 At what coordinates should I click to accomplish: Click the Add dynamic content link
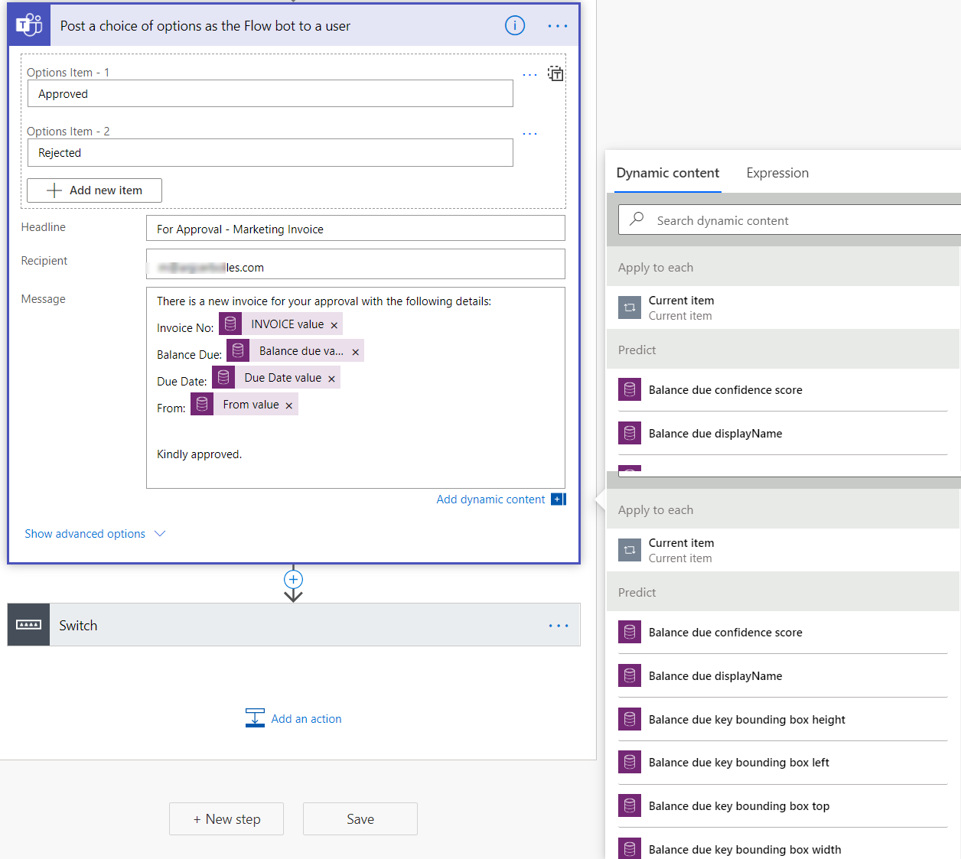click(490, 499)
